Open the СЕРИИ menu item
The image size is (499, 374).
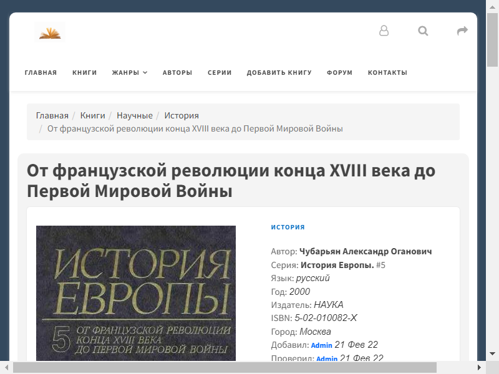pyautogui.click(x=220, y=72)
